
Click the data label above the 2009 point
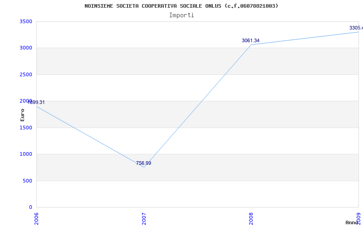point(356,28)
